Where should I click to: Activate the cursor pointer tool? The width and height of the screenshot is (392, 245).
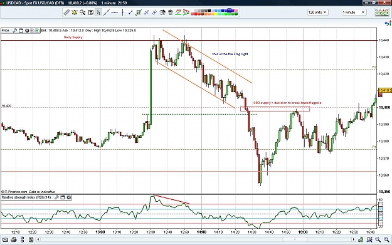point(98,13)
